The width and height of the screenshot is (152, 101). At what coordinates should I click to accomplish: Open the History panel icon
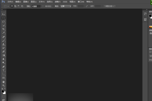145,14
